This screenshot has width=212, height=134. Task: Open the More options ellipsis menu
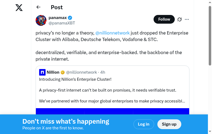click(187, 19)
